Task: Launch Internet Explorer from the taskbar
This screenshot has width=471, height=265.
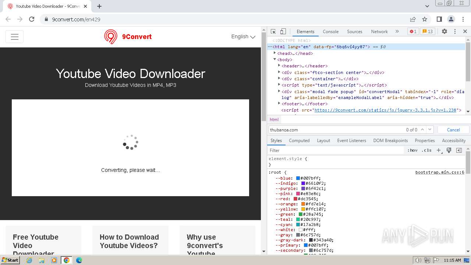Action: [x=29, y=260]
